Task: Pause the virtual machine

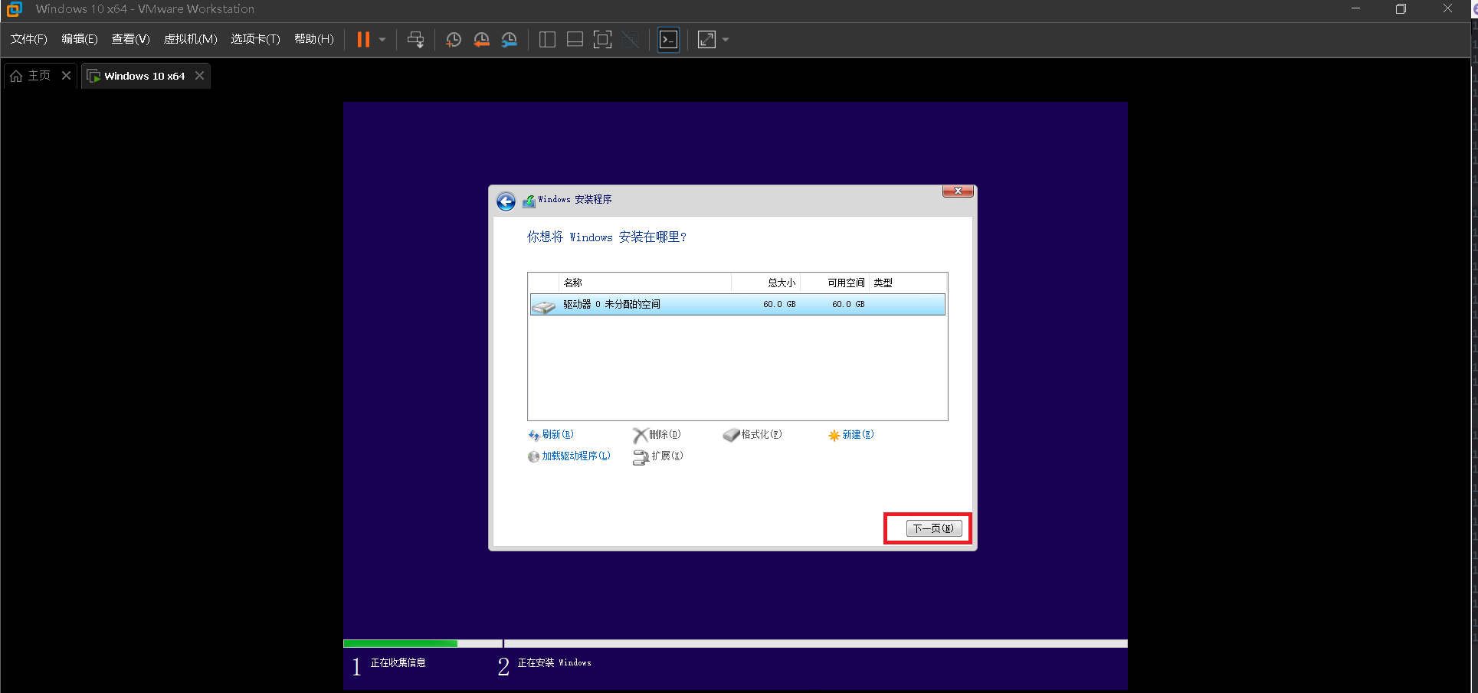Action: coord(363,40)
